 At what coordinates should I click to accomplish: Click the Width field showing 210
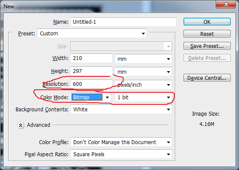(x=92, y=58)
